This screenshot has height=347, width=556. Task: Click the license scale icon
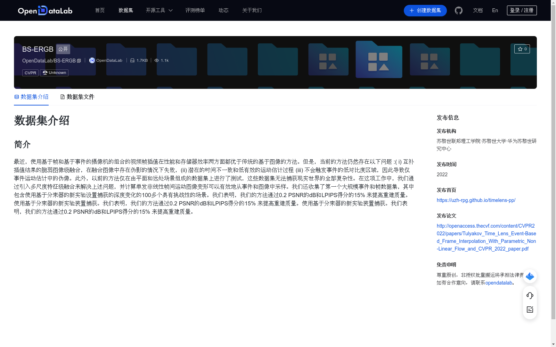point(45,73)
